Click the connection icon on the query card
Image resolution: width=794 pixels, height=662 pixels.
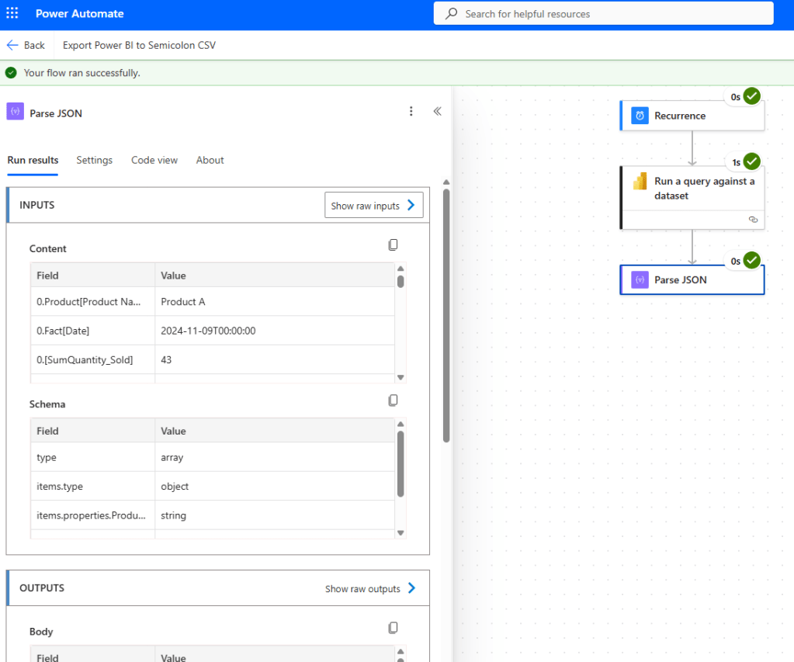(752, 220)
